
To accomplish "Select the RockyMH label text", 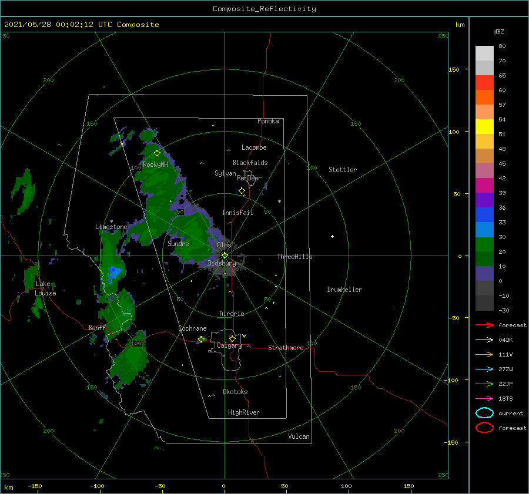I will [155, 164].
